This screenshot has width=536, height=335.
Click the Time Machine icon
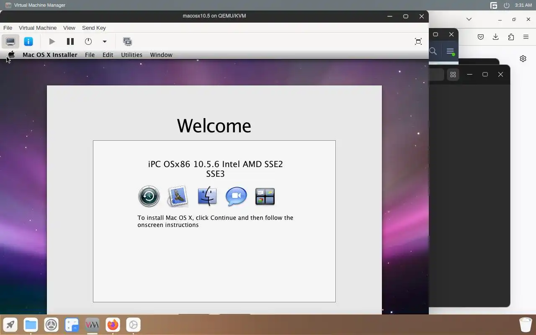pyautogui.click(x=149, y=196)
